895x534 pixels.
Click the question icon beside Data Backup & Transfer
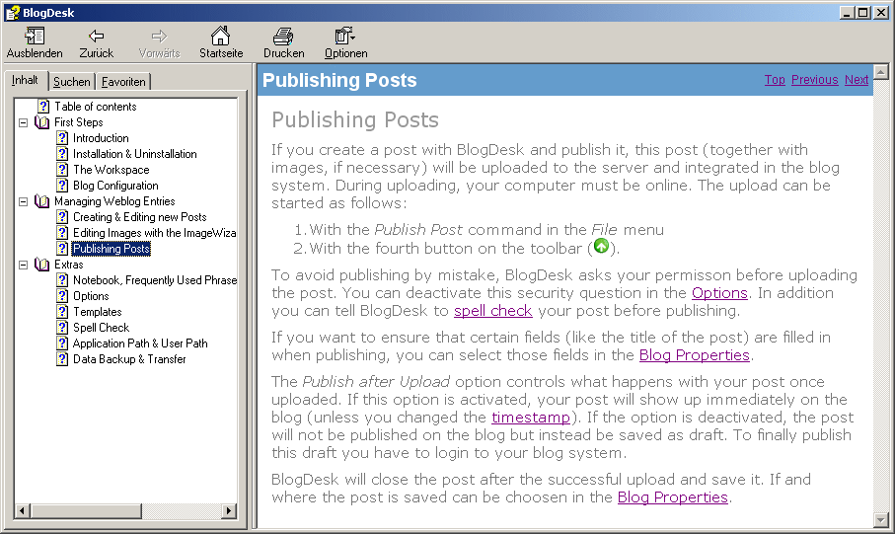pos(62,359)
